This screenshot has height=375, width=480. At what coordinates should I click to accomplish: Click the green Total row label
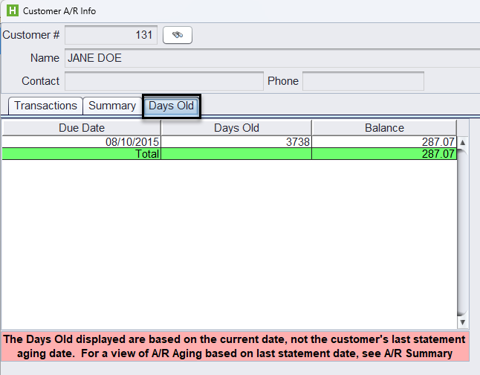click(82, 154)
